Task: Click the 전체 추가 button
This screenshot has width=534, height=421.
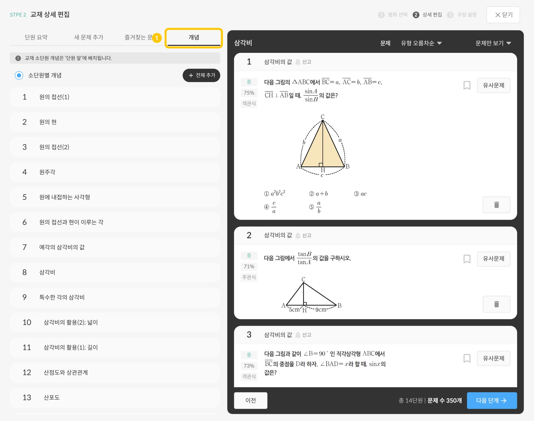Action: (x=201, y=75)
